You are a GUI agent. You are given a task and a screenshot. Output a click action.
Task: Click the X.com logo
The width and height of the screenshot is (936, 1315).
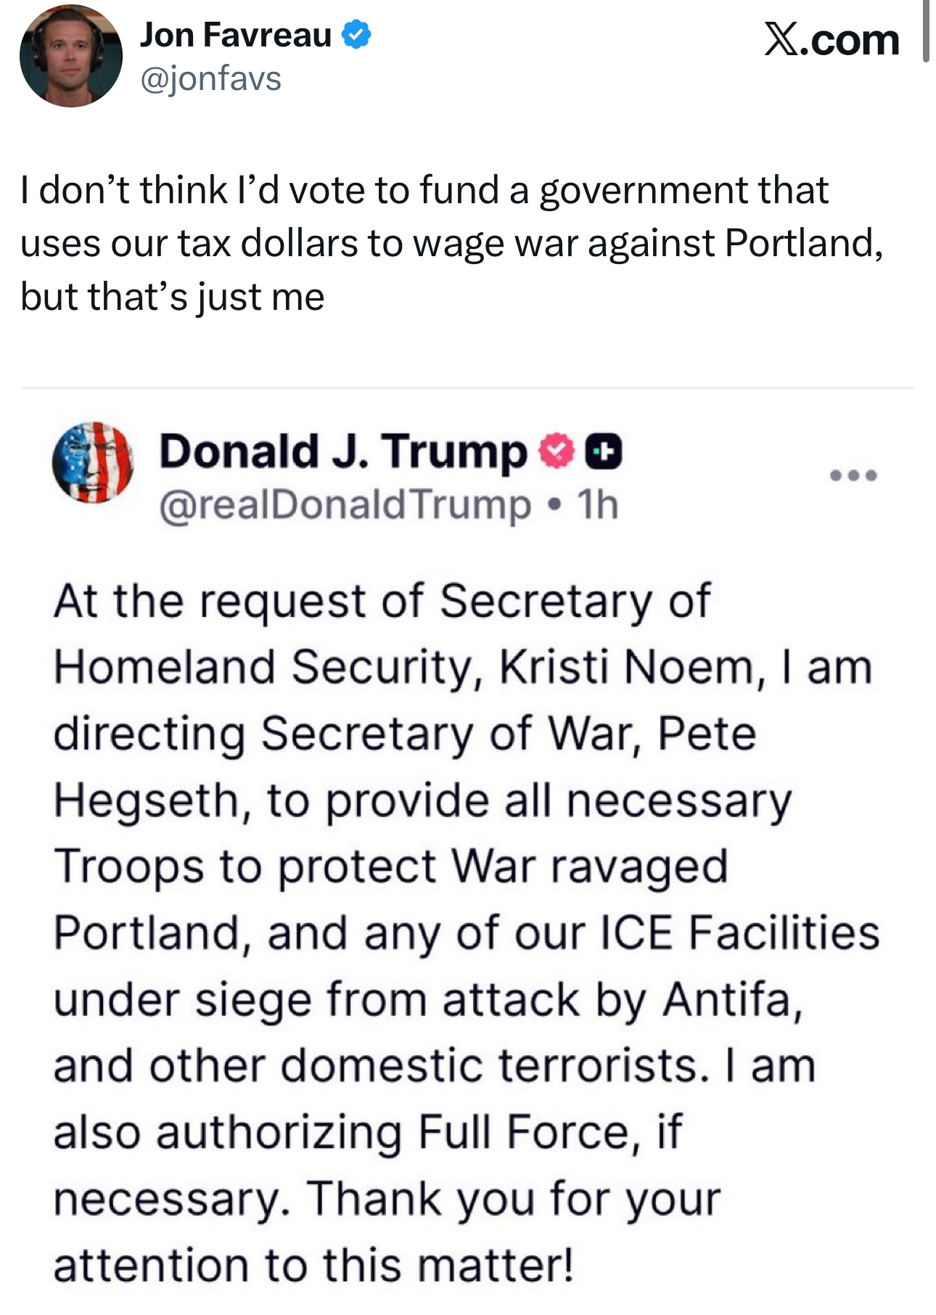[x=832, y=40]
